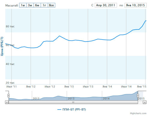
Task: Click the Янв '15 date label
Action: [x=142, y=87]
